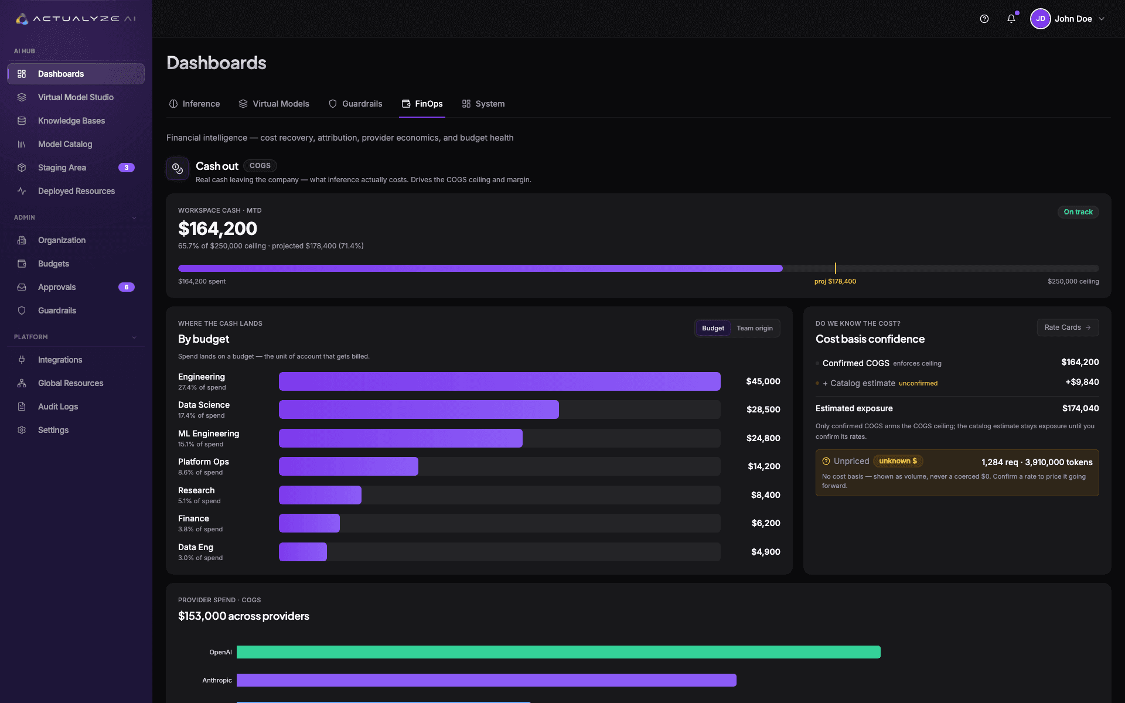The height and width of the screenshot is (703, 1125).
Task: Click the Catalog estimate unconfirmed label
Action: tap(918, 383)
